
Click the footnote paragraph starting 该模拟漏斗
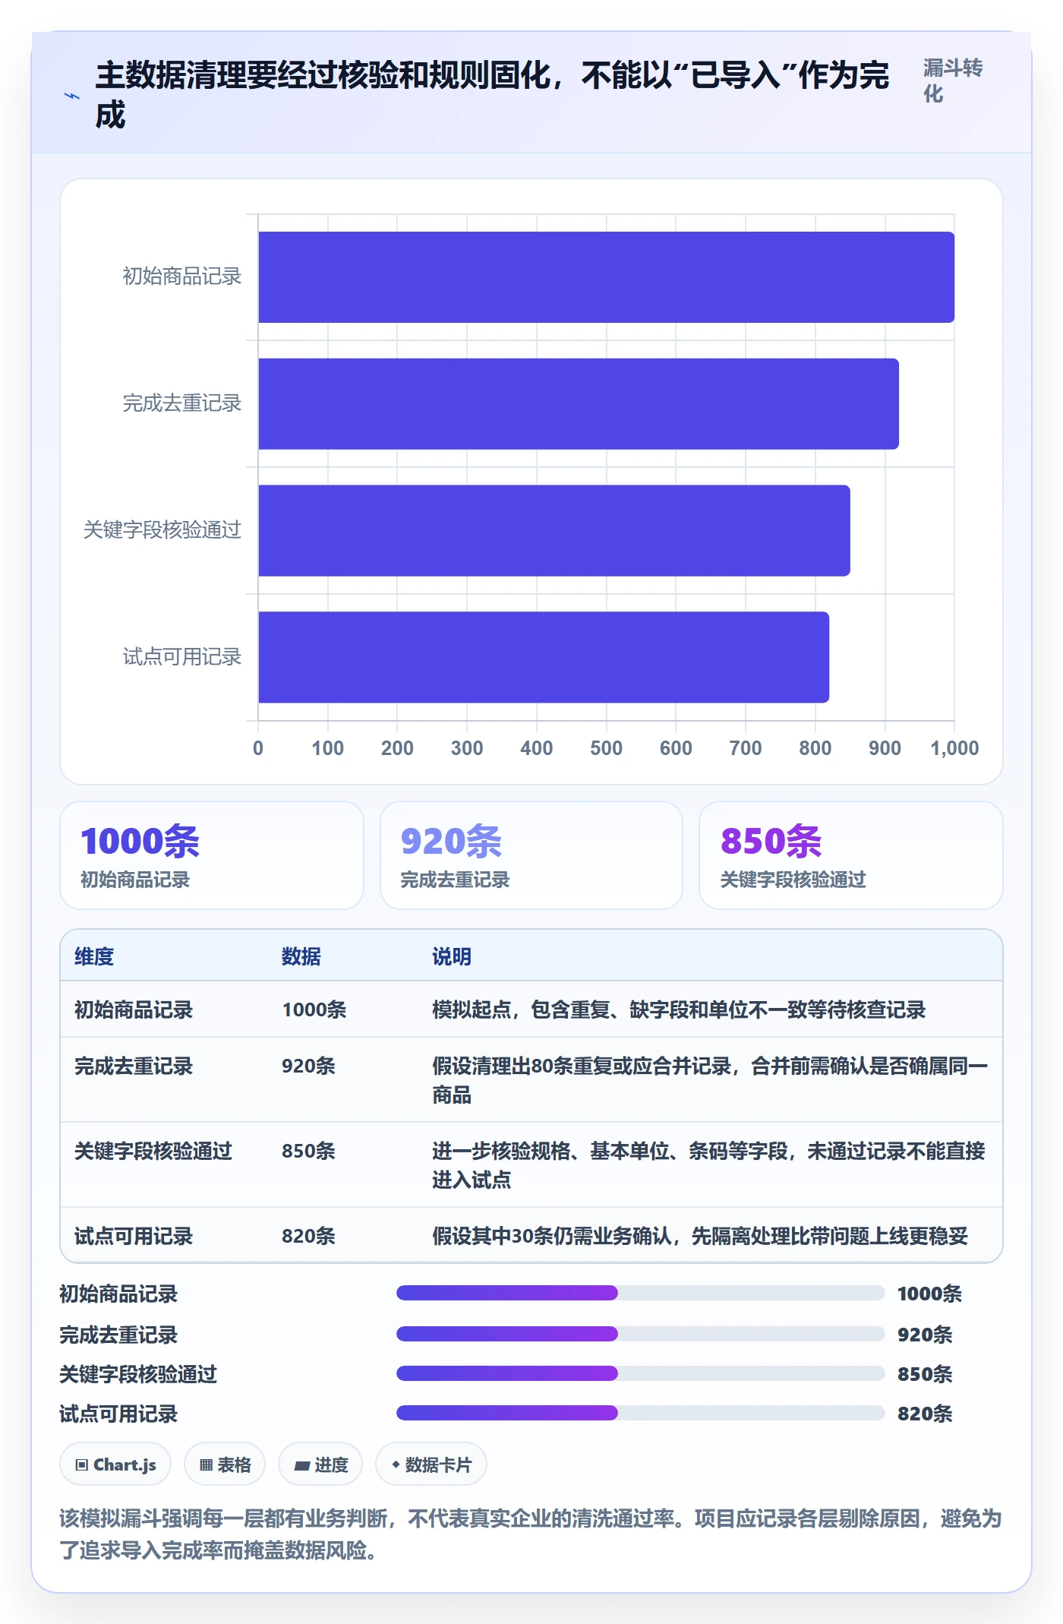tap(531, 1534)
